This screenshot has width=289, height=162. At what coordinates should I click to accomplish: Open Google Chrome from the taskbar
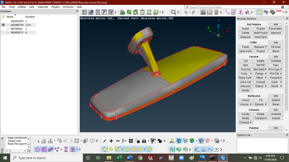(x=140, y=158)
